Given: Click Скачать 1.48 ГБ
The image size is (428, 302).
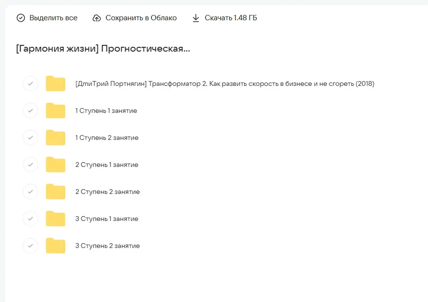Looking at the screenshot, I should 231,18.
